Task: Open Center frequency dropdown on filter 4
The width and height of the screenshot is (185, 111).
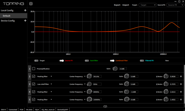Action: pyautogui.click(x=85, y=92)
